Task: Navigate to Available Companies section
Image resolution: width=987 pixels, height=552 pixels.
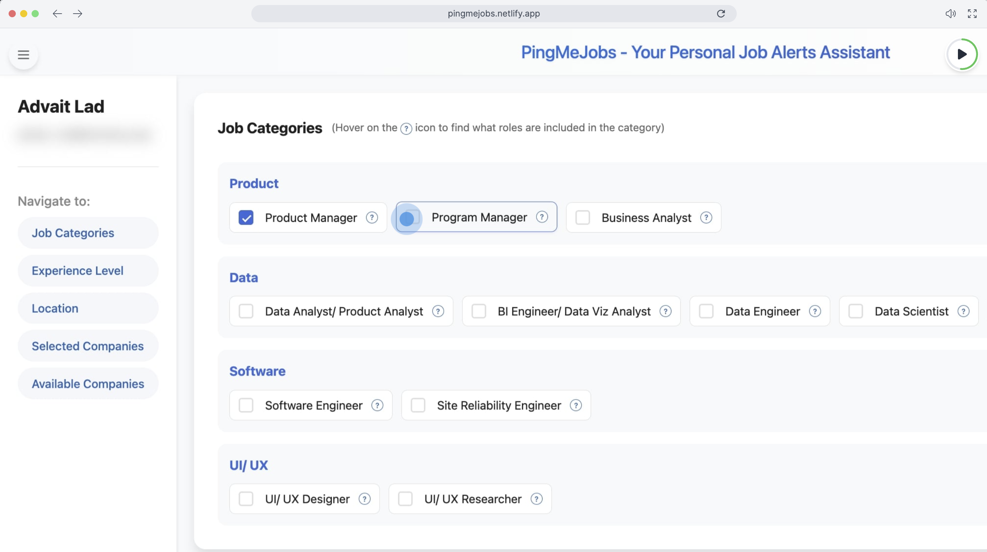Action: [88, 384]
